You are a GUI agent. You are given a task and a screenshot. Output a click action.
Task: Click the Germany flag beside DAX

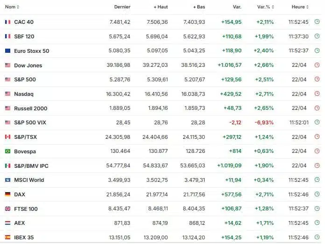pyautogui.click(x=7, y=194)
